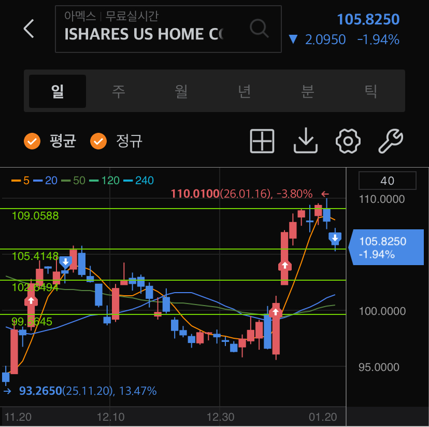Click the 110.0000 price axis label
The image size is (429, 427).
pos(382,199)
